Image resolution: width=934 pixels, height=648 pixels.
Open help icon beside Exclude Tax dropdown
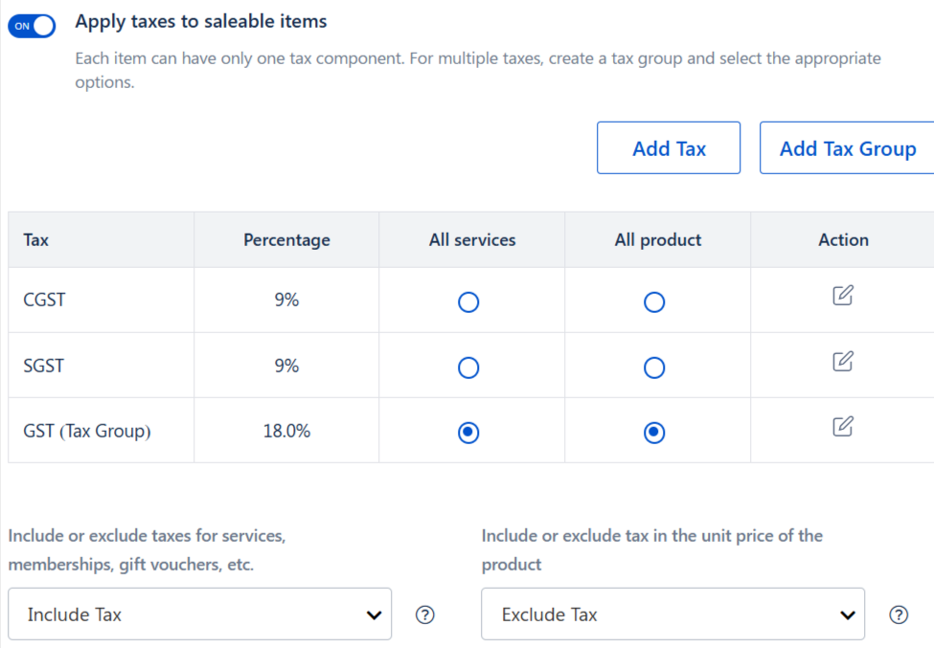click(x=899, y=614)
